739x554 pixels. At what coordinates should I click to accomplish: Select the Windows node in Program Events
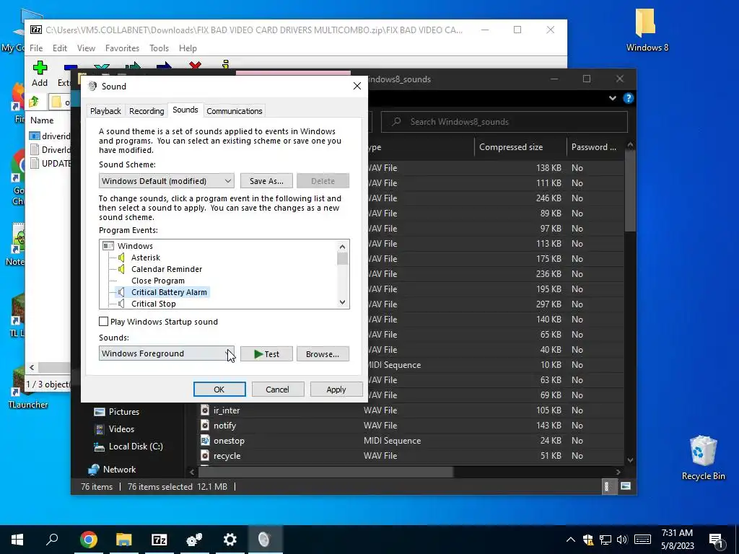coord(135,246)
